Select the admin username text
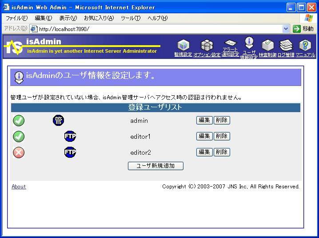 point(139,121)
